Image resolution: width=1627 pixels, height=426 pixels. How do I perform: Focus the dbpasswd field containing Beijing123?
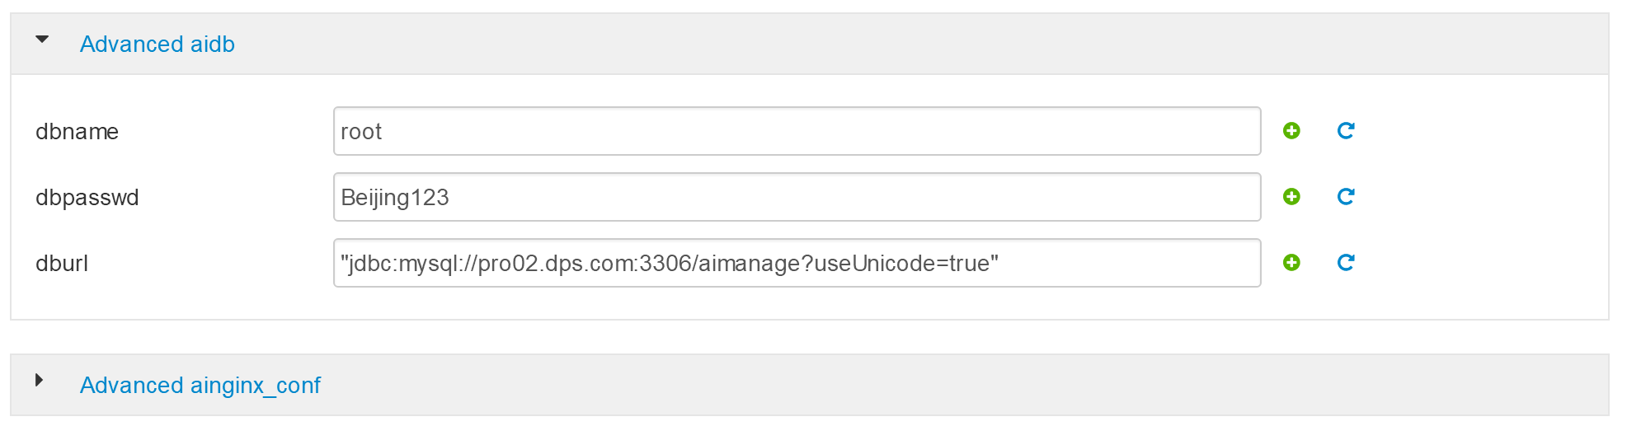(797, 197)
